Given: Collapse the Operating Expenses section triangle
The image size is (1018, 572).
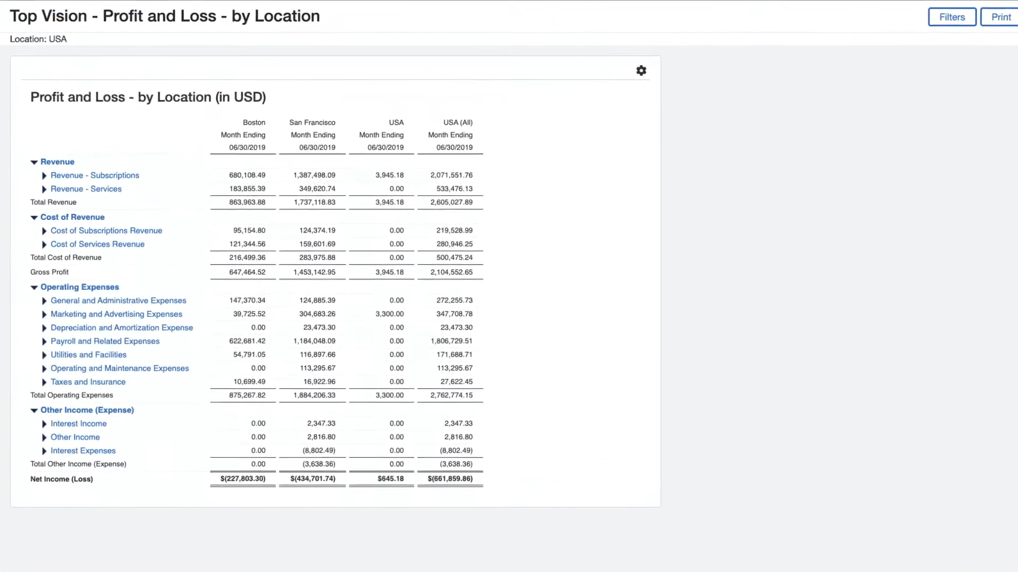Looking at the screenshot, I should [34, 287].
